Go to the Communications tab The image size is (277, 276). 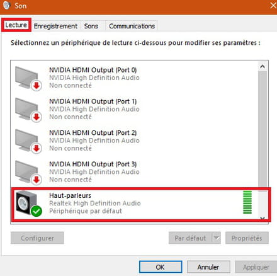[132, 26]
